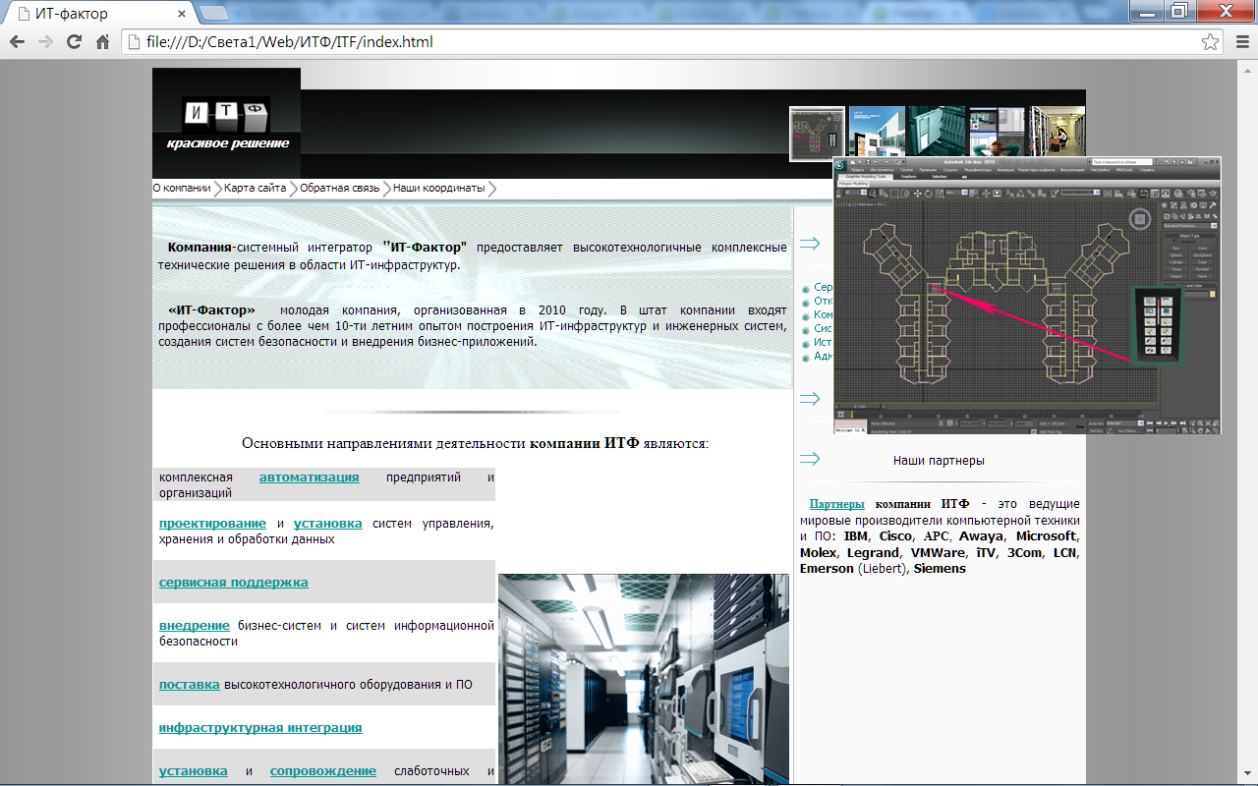Click the Основными направлениями деятельности heading
1258x786 pixels.
tap(476, 443)
